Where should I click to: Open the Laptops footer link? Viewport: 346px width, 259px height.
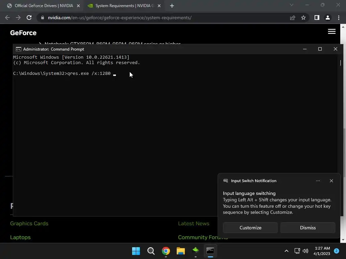20,237
